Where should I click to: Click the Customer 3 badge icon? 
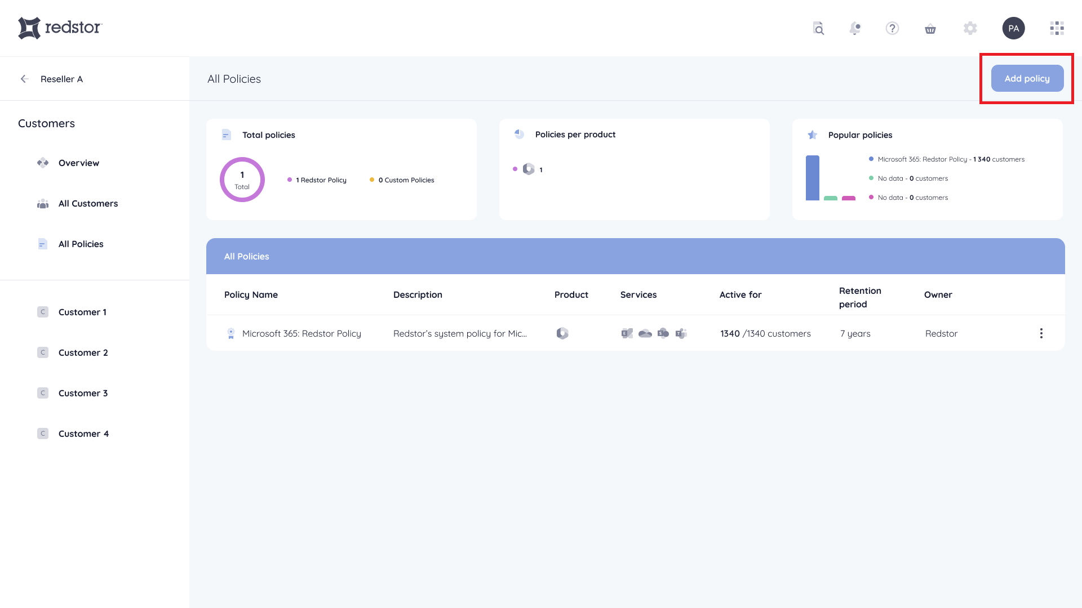(x=43, y=393)
